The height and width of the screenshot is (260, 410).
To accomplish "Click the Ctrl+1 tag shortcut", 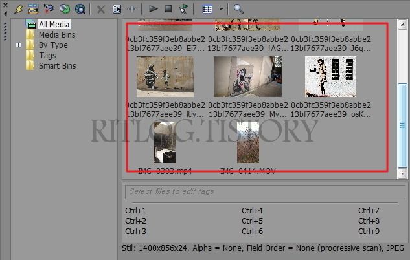I will click(135, 210).
